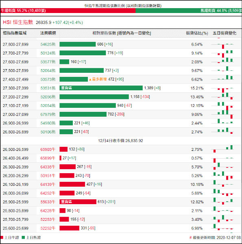Open bear warrant 54980熊
The width and height of the screenshot is (242, 244).
[48, 123]
